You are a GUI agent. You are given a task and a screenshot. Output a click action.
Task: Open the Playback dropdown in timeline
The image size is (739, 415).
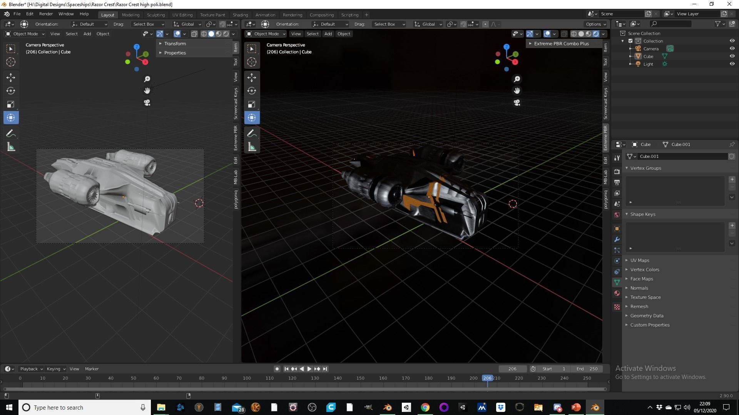pos(31,369)
